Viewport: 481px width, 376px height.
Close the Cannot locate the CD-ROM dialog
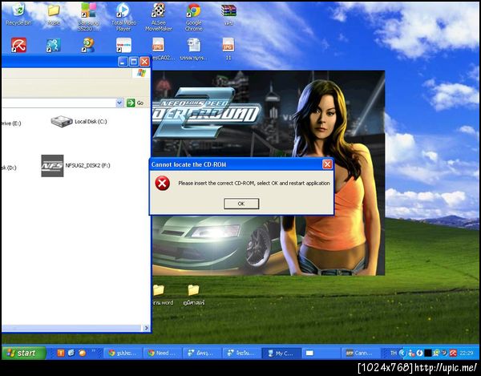pyautogui.click(x=327, y=164)
